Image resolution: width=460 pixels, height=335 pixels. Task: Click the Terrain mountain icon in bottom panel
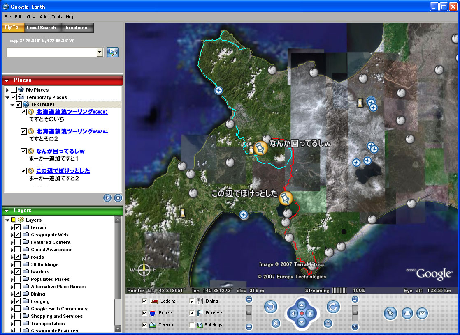153,325
